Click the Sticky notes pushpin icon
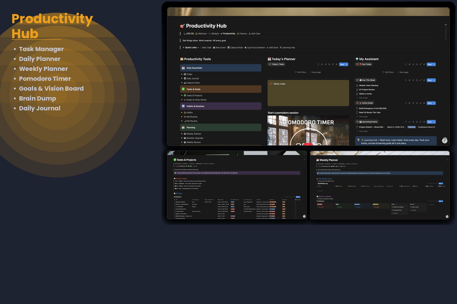Image resolution: width=457 pixels, height=304 pixels. tap(271, 84)
